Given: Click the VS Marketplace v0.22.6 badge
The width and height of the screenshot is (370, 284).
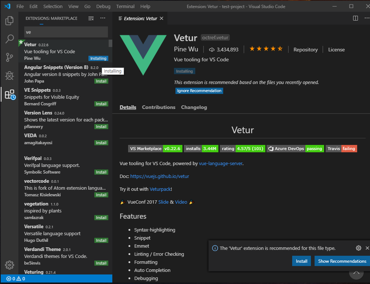Looking at the screenshot, I should point(155,149).
